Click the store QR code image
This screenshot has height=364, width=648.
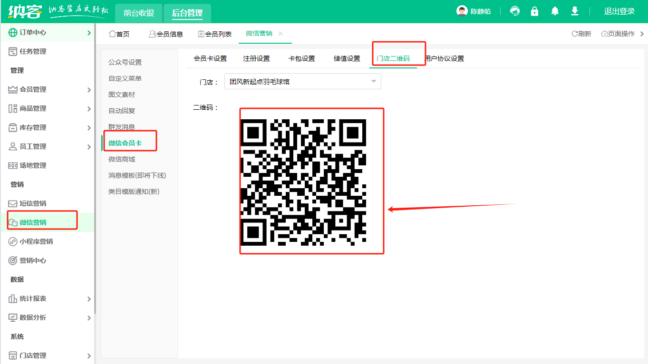304,182
